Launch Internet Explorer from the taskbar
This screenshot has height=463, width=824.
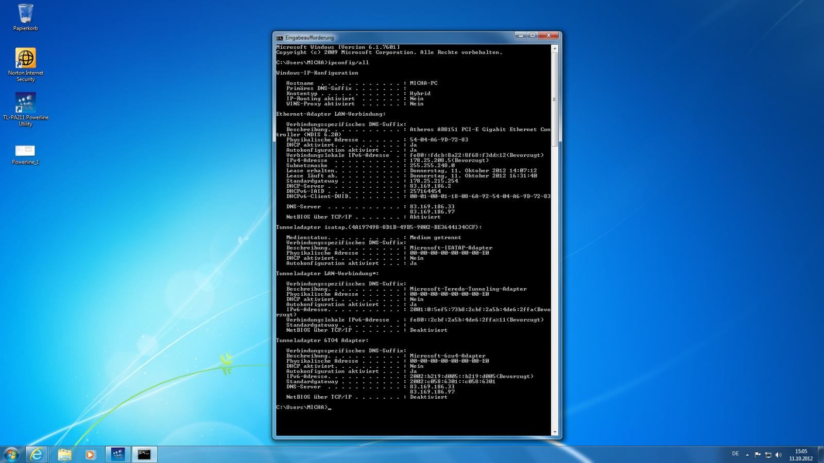coord(37,454)
